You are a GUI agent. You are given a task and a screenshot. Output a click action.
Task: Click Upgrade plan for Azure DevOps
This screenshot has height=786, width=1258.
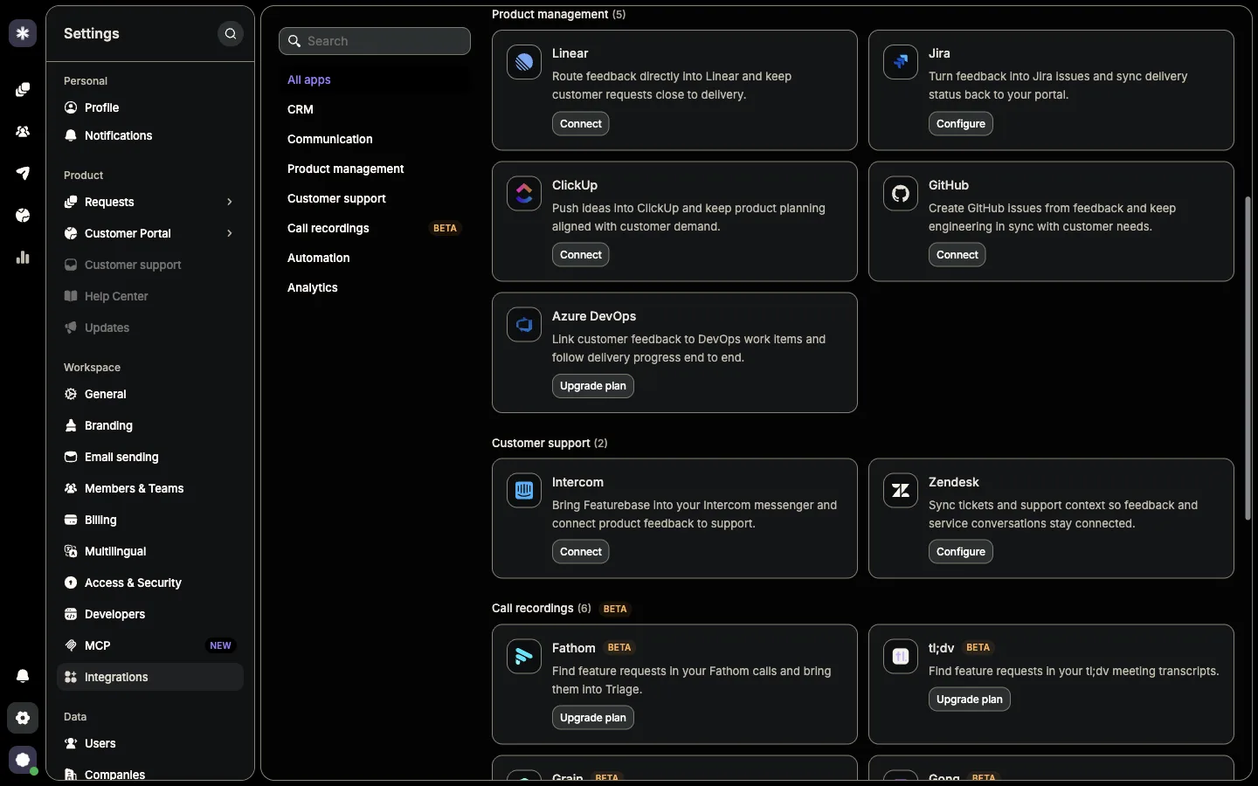coord(592,386)
